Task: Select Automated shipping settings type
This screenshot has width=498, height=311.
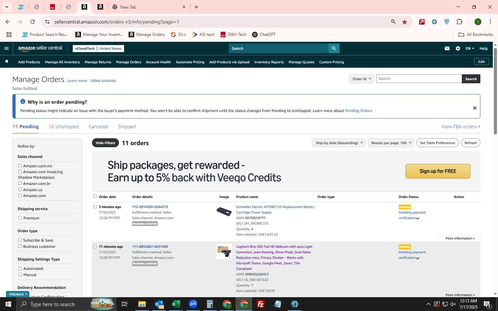Action: 20,268
